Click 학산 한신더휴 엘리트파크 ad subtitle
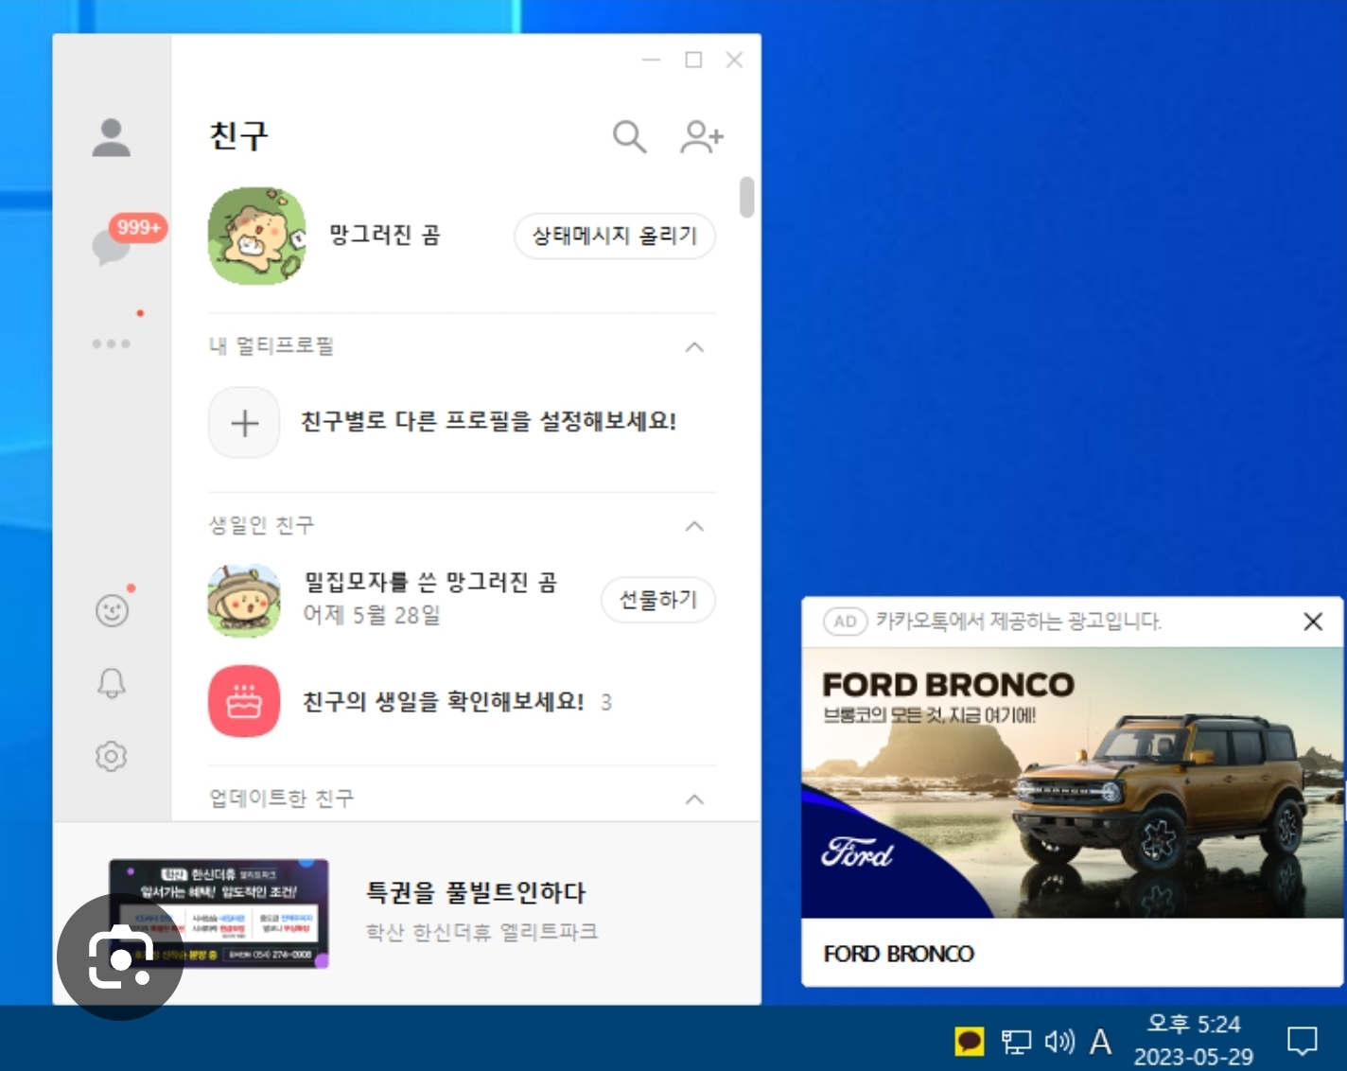The height and width of the screenshot is (1071, 1347). pos(482,932)
